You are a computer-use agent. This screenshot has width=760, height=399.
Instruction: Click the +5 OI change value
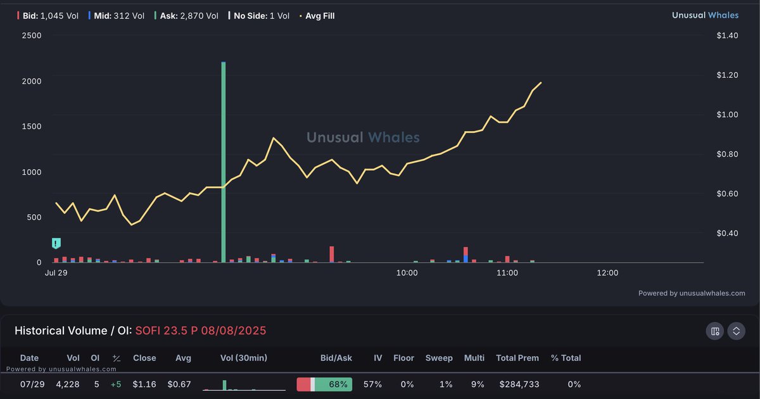pos(115,384)
